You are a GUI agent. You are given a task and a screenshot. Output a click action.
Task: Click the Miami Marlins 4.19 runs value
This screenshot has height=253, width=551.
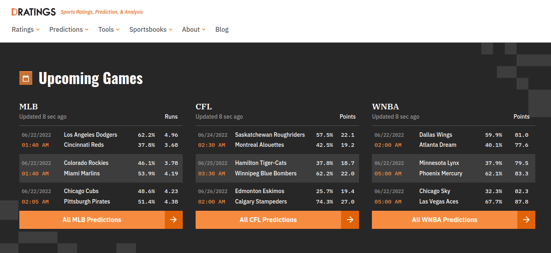click(171, 173)
